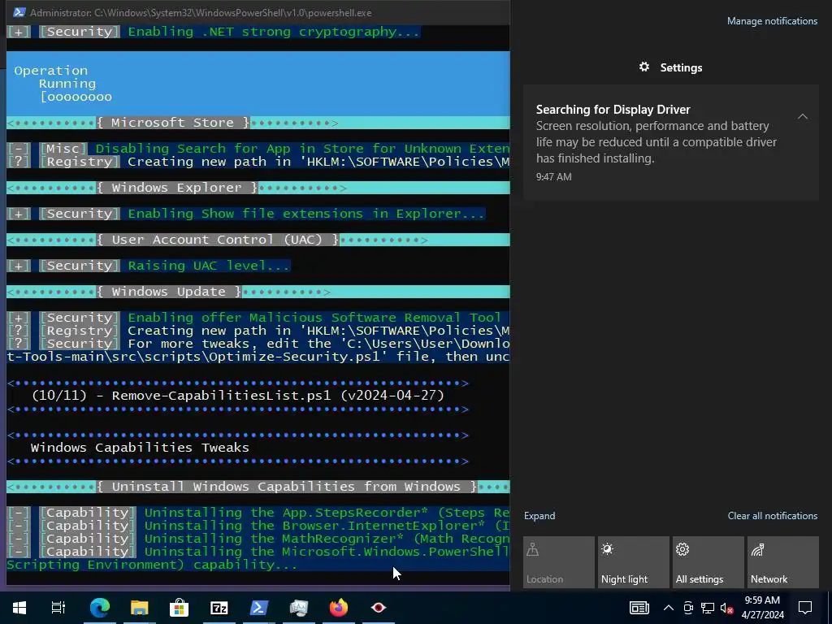Open the red eye app in the taskbar
The height and width of the screenshot is (624, 832).
click(379, 608)
